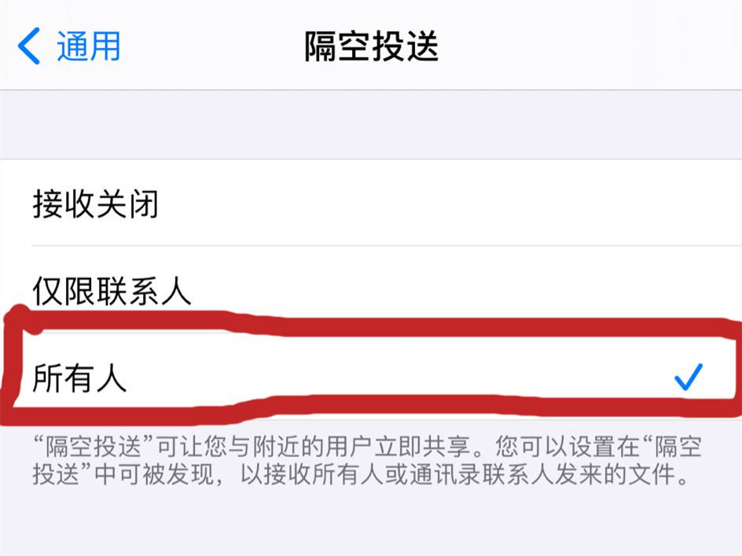Go back to 通用 settings
This screenshot has height=556, width=742.
69,46
